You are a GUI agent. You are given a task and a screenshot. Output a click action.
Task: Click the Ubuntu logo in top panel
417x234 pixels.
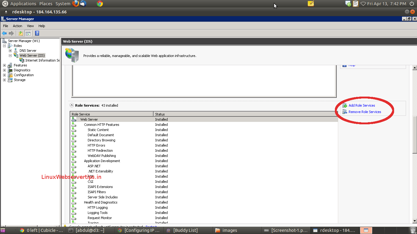pyautogui.click(x=5, y=4)
